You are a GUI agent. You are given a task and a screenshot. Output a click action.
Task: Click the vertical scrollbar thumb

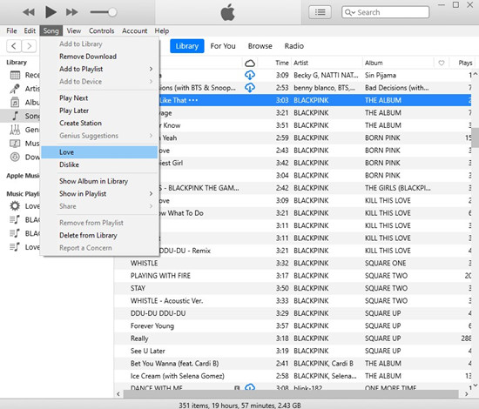[475, 137]
